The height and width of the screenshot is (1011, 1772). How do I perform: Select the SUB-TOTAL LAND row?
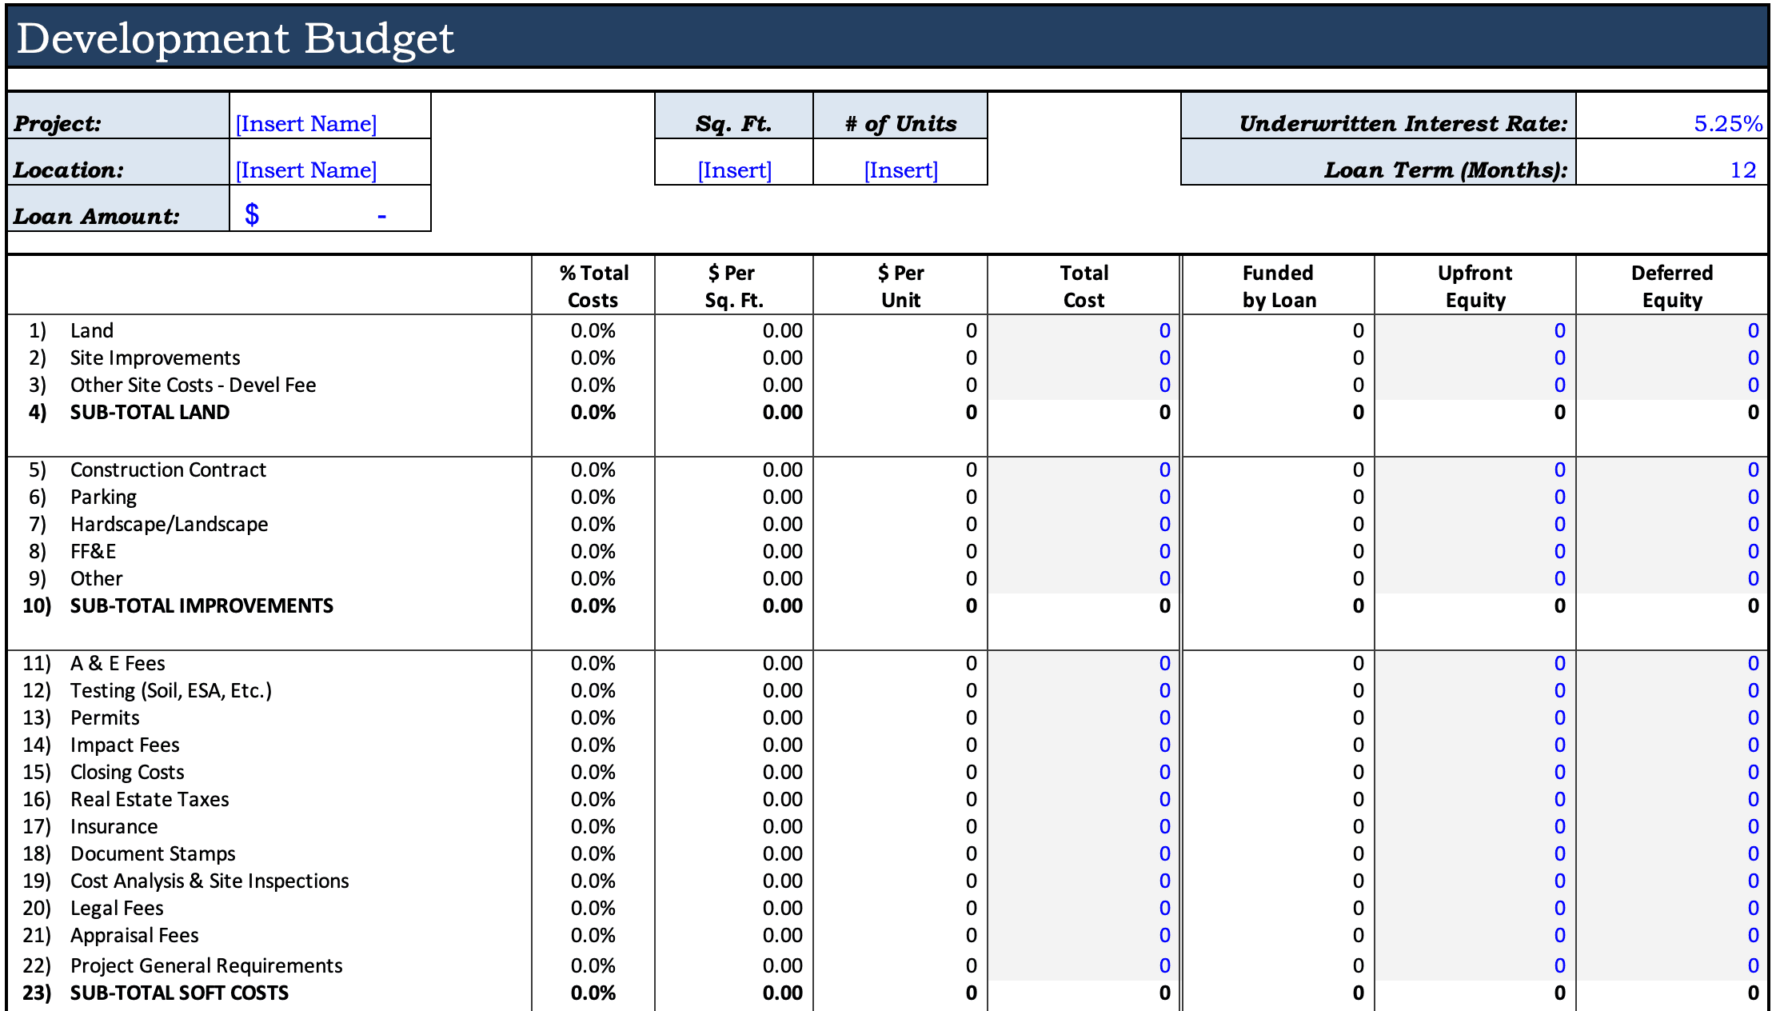coord(149,412)
